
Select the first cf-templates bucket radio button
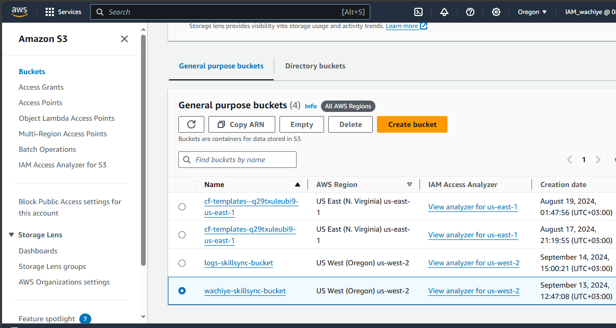pos(182,206)
